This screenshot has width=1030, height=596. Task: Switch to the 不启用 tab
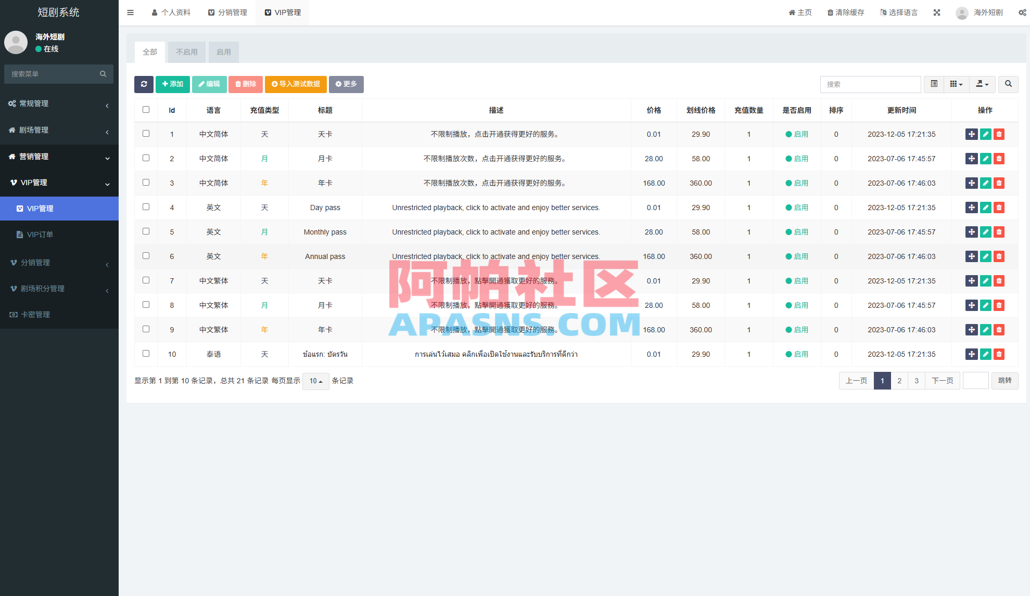pos(186,52)
